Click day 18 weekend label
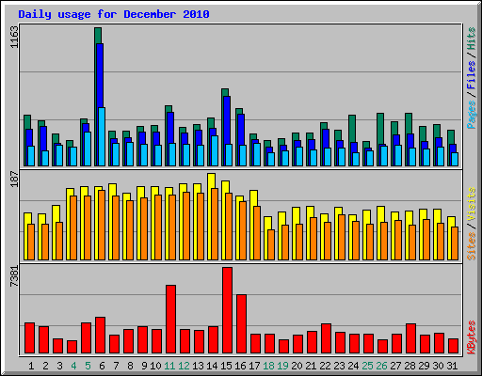 click(268, 366)
